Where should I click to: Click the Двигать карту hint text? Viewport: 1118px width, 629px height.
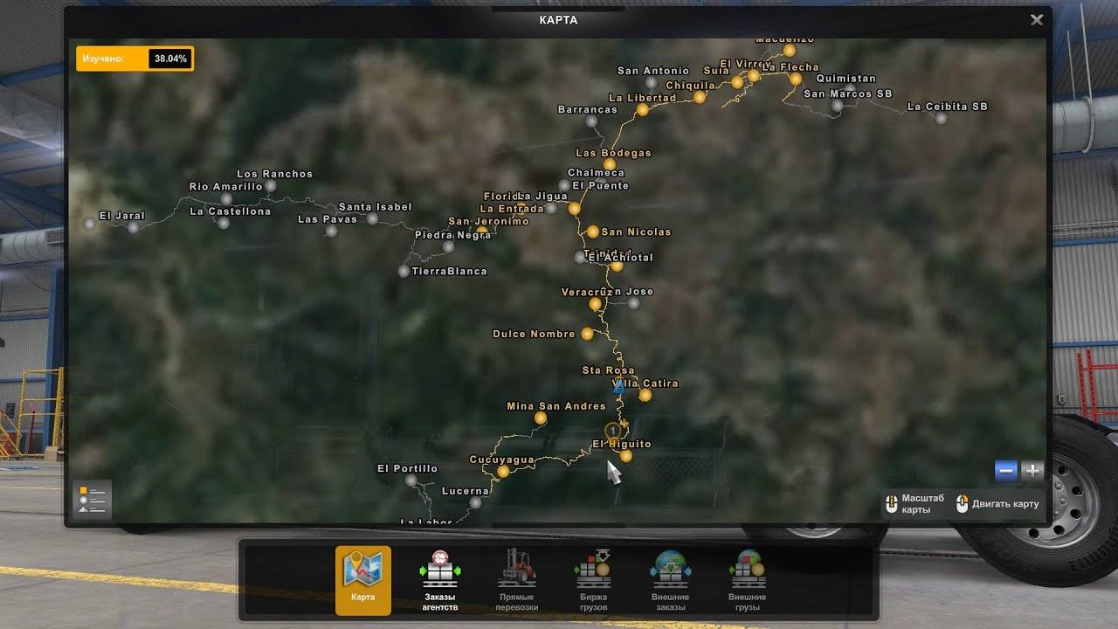pos(1007,504)
